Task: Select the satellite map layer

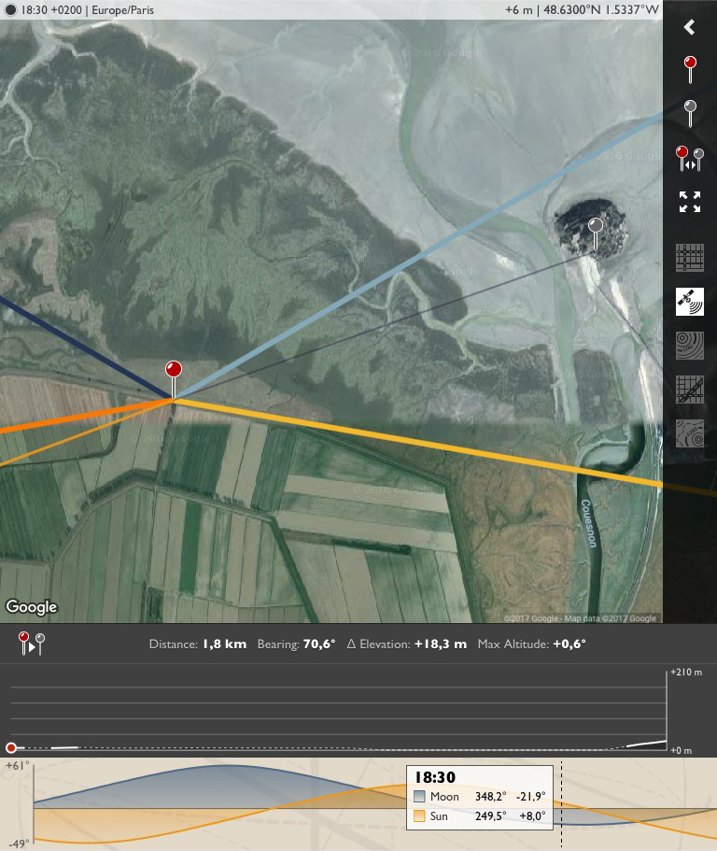Action: pyautogui.click(x=690, y=301)
